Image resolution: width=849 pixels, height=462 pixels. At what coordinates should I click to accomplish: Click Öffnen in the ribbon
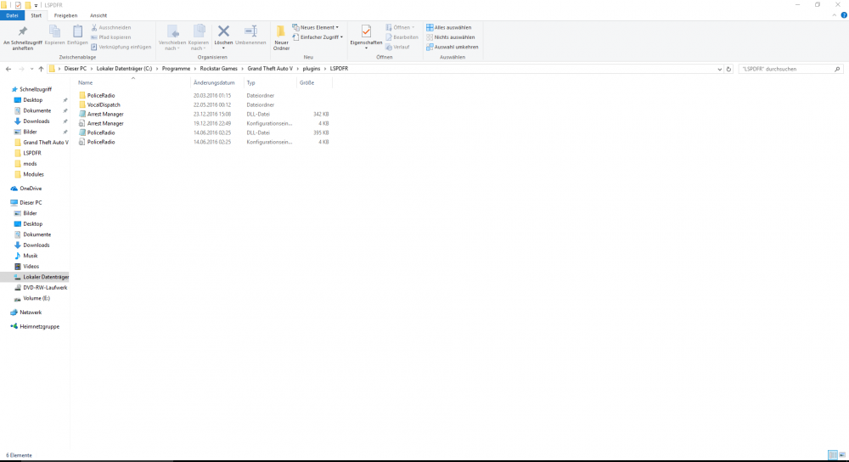[401, 27]
